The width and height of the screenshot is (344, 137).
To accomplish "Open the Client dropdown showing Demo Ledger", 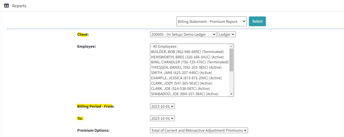I will pos(183,34).
